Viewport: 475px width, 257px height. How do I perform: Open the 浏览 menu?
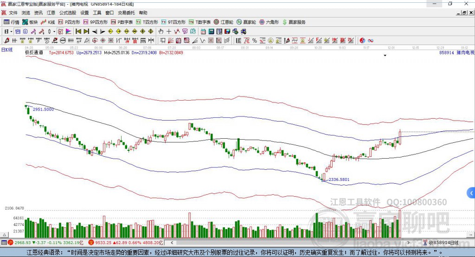26,13
